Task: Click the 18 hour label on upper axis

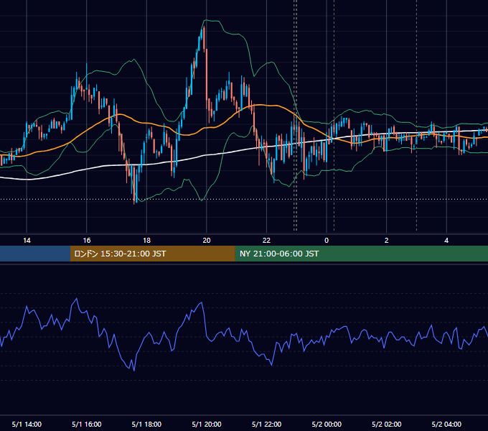Action: click(146, 241)
